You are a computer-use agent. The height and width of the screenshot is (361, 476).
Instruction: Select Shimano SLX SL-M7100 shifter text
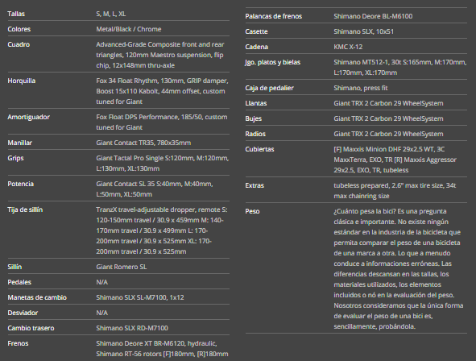click(x=140, y=297)
